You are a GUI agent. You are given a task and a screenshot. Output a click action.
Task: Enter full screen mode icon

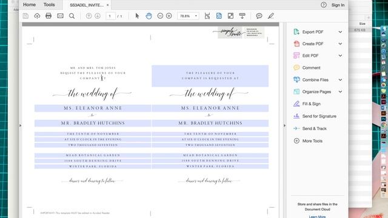230,16
